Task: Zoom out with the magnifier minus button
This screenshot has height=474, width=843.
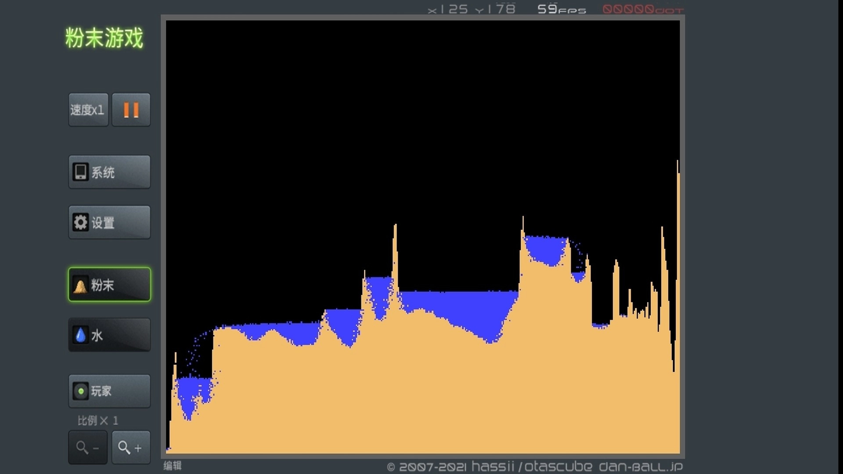Action: [x=87, y=448]
